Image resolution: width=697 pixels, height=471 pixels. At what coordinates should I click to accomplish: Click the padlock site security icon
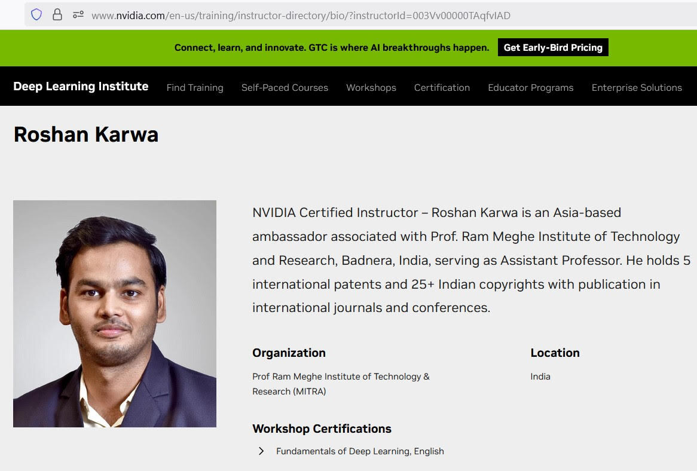coord(57,15)
